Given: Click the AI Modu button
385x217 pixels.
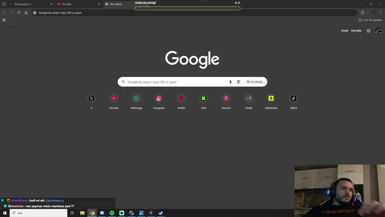Looking at the screenshot, I should coord(255,82).
